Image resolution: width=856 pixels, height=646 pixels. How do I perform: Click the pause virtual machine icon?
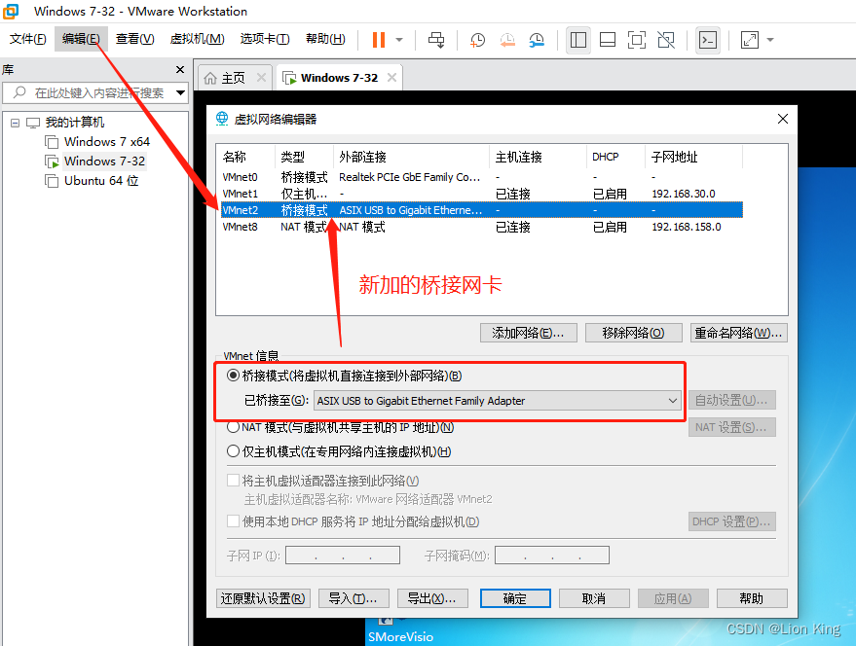click(x=378, y=40)
